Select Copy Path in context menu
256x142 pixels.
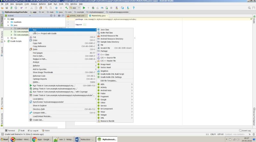coord(62,43)
